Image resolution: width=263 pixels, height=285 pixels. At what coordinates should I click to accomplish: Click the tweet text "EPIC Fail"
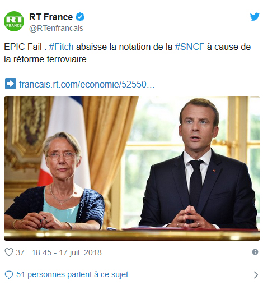click(23, 47)
